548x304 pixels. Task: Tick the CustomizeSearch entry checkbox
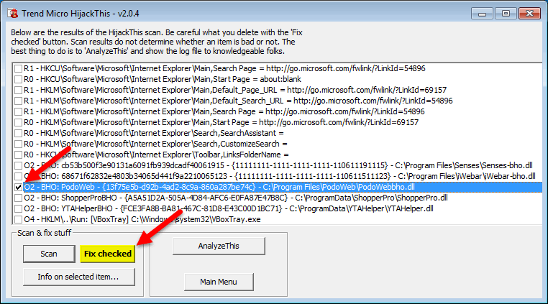point(18,144)
